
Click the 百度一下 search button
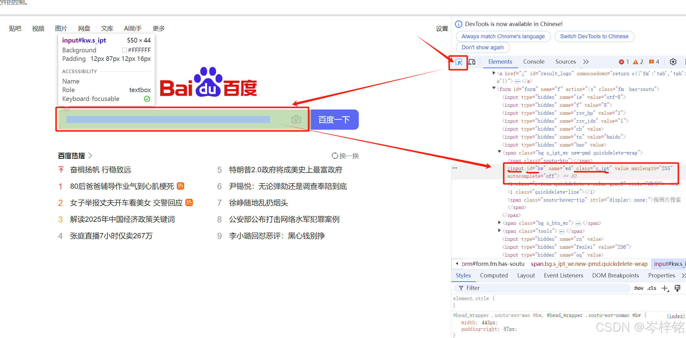(x=334, y=120)
